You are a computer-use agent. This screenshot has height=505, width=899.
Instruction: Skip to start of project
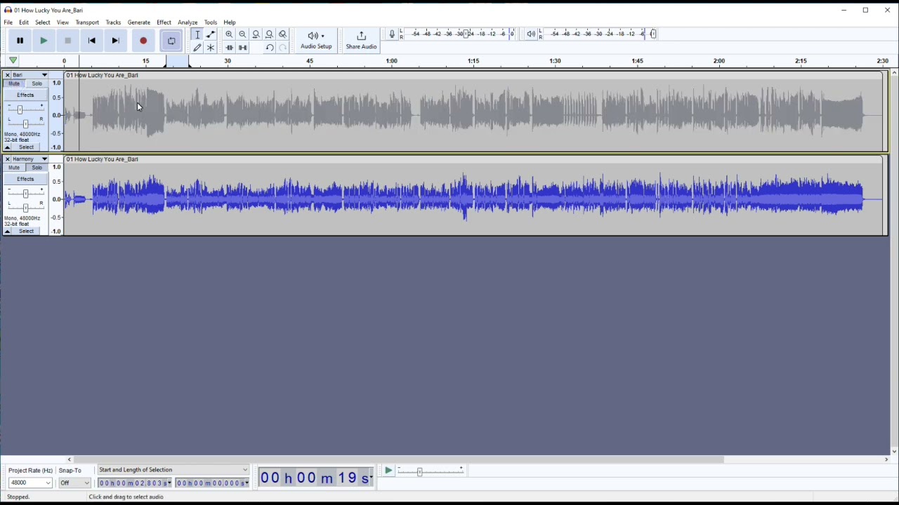[92, 41]
